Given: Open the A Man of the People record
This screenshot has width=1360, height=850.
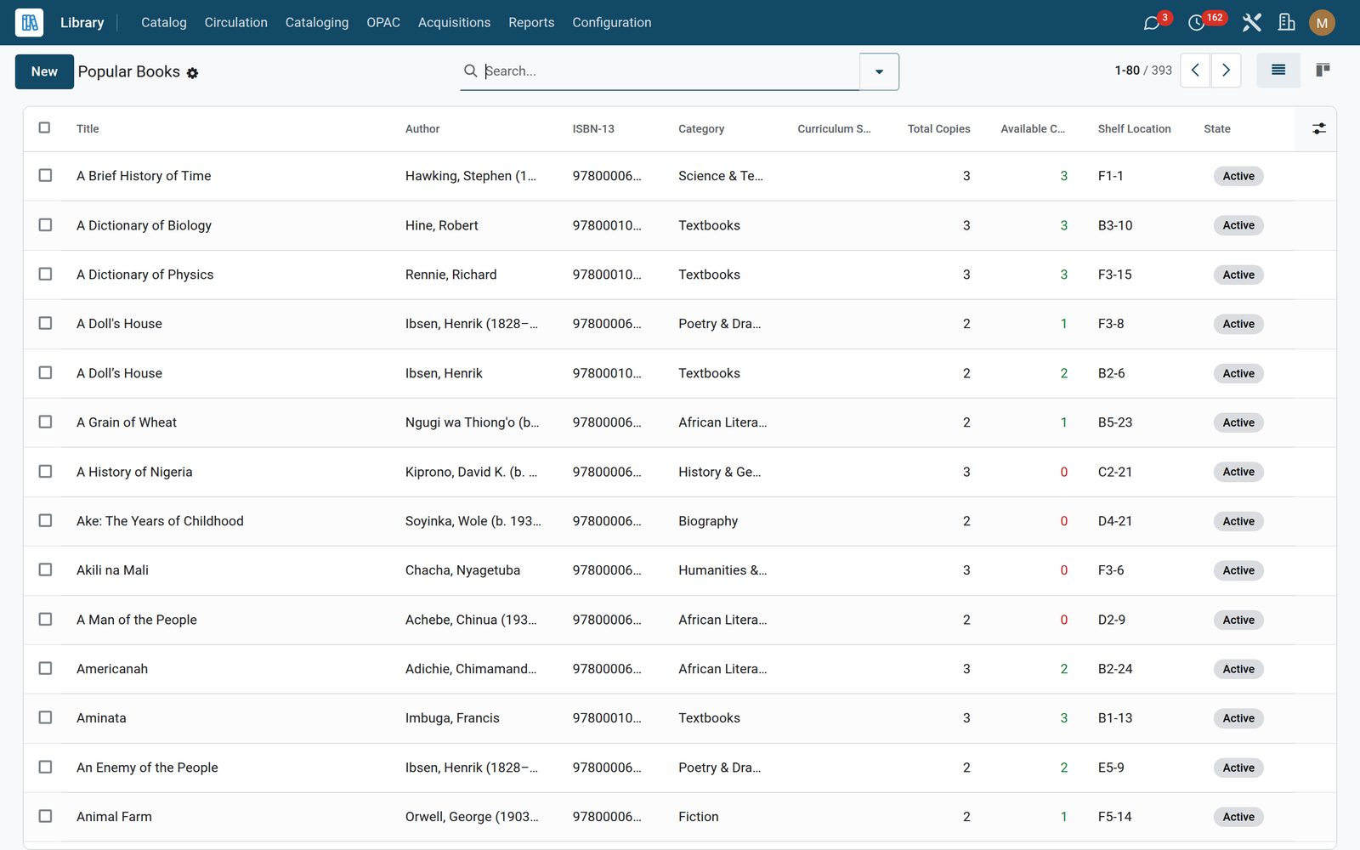Looking at the screenshot, I should (137, 620).
